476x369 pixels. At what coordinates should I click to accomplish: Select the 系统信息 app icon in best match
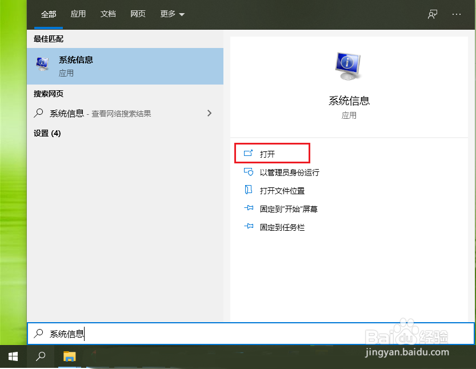tap(42, 65)
